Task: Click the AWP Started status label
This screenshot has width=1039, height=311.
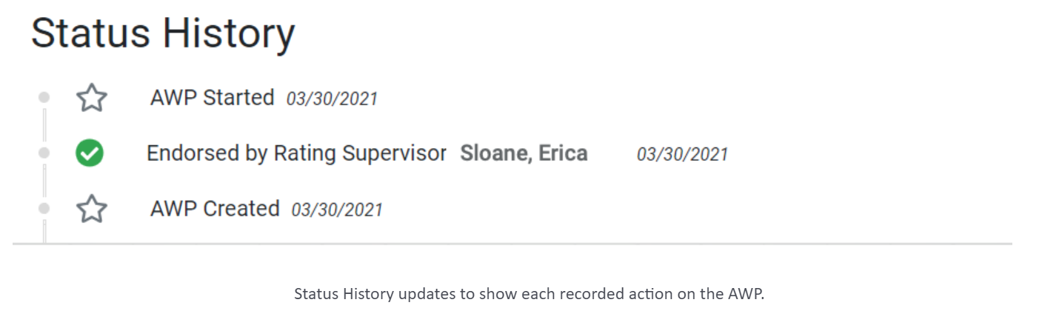Action: [x=212, y=97]
